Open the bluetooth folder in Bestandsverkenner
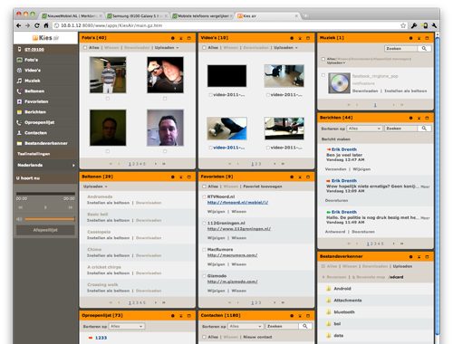The height and width of the screenshot is (344, 453). coord(344,312)
